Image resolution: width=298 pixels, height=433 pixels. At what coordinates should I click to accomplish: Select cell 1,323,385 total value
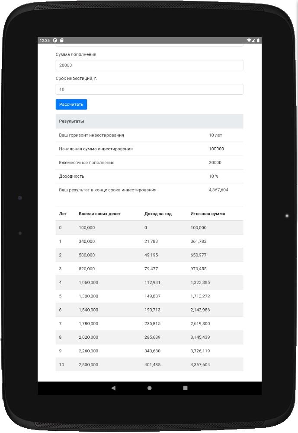coord(200,282)
